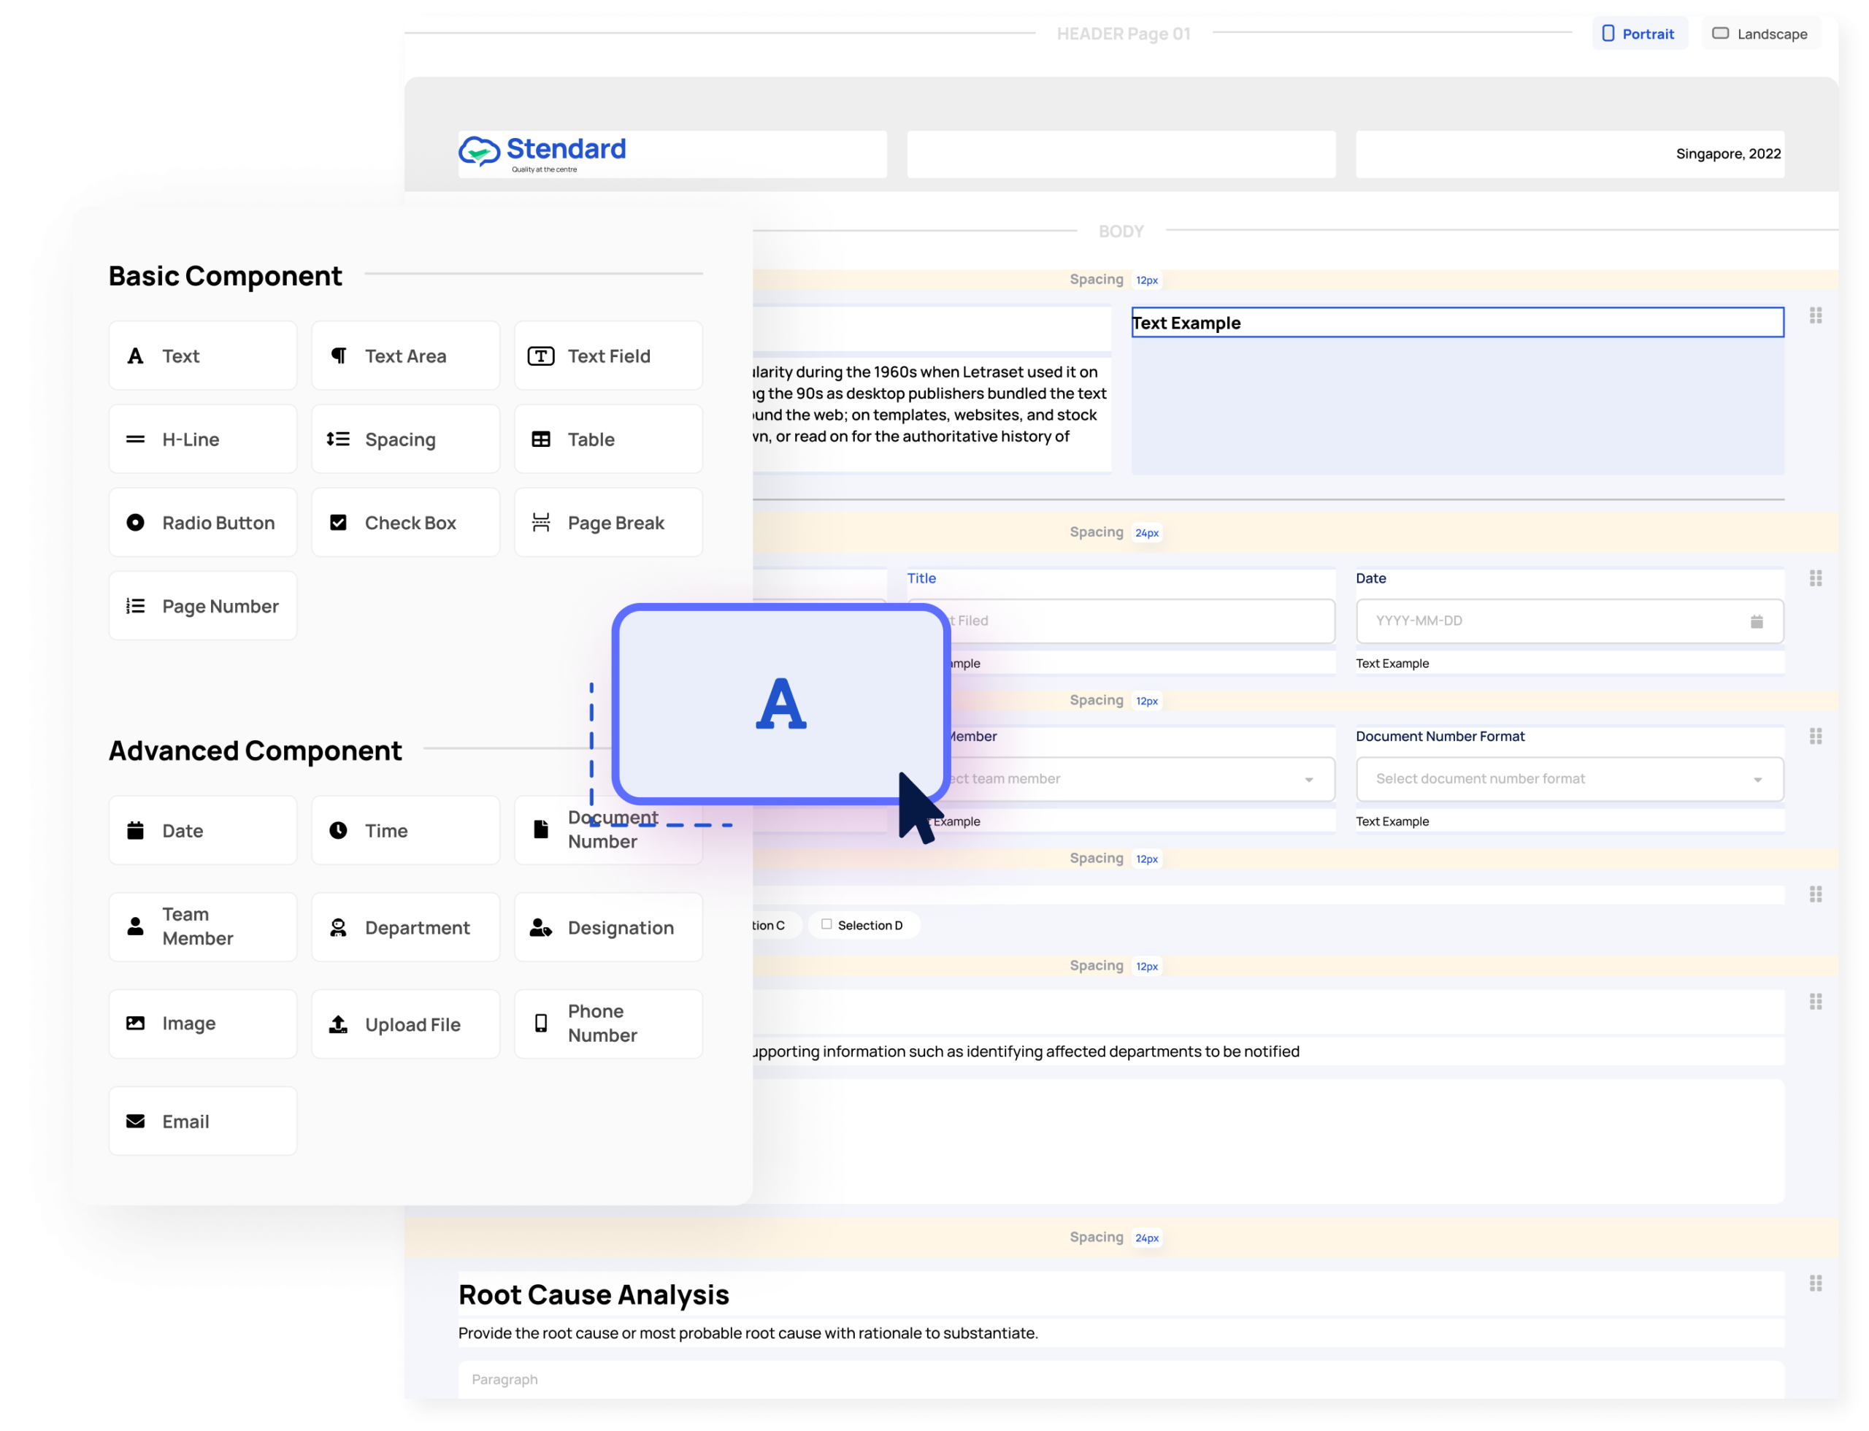This screenshot has width=1869, height=1431.
Task: Select the Image component icon
Action: tap(136, 1024)
